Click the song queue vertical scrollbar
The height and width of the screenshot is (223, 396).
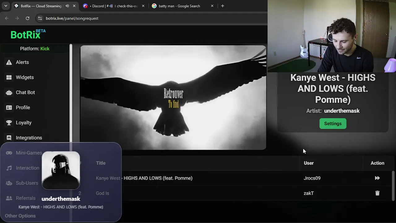click(394, 186)
